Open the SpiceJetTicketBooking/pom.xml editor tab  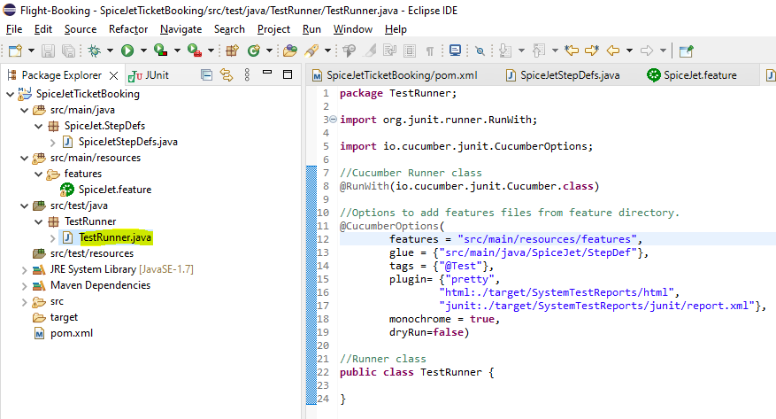click(395, 75)
